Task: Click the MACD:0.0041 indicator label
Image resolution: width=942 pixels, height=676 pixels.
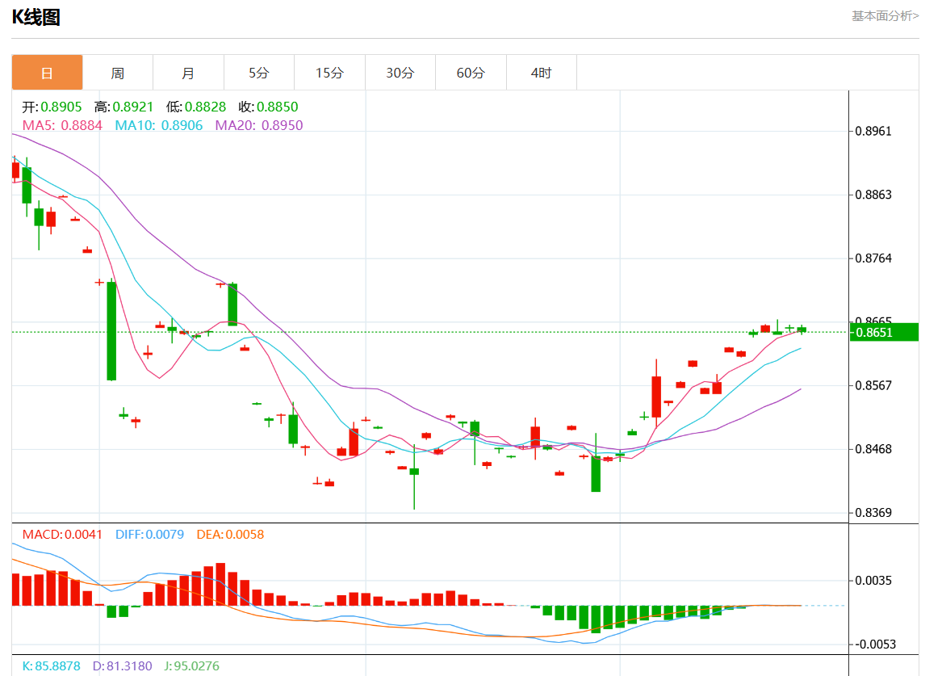Action: coord(62,535)
